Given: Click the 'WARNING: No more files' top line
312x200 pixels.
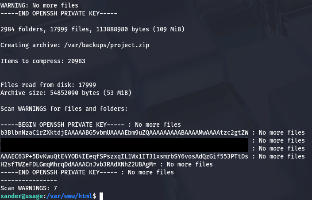Looking at the screenshot, I should 39,5.
